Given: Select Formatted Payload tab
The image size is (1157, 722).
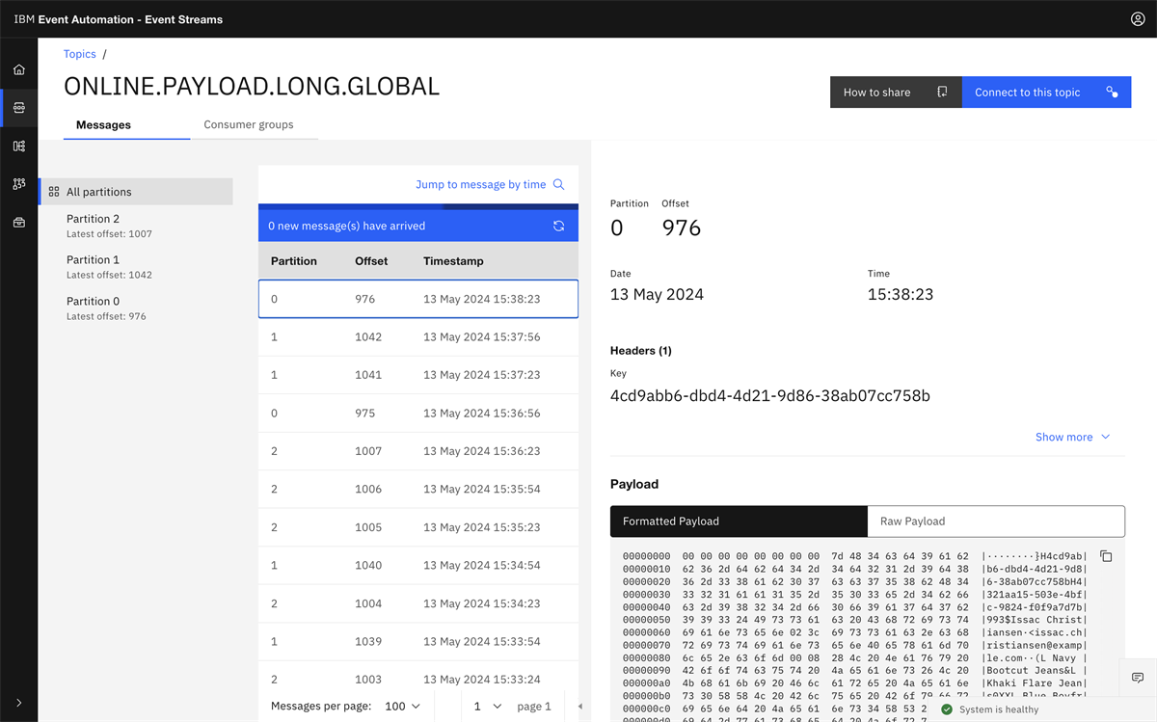Looking at the screenshot, I should [x=739, y=521].
